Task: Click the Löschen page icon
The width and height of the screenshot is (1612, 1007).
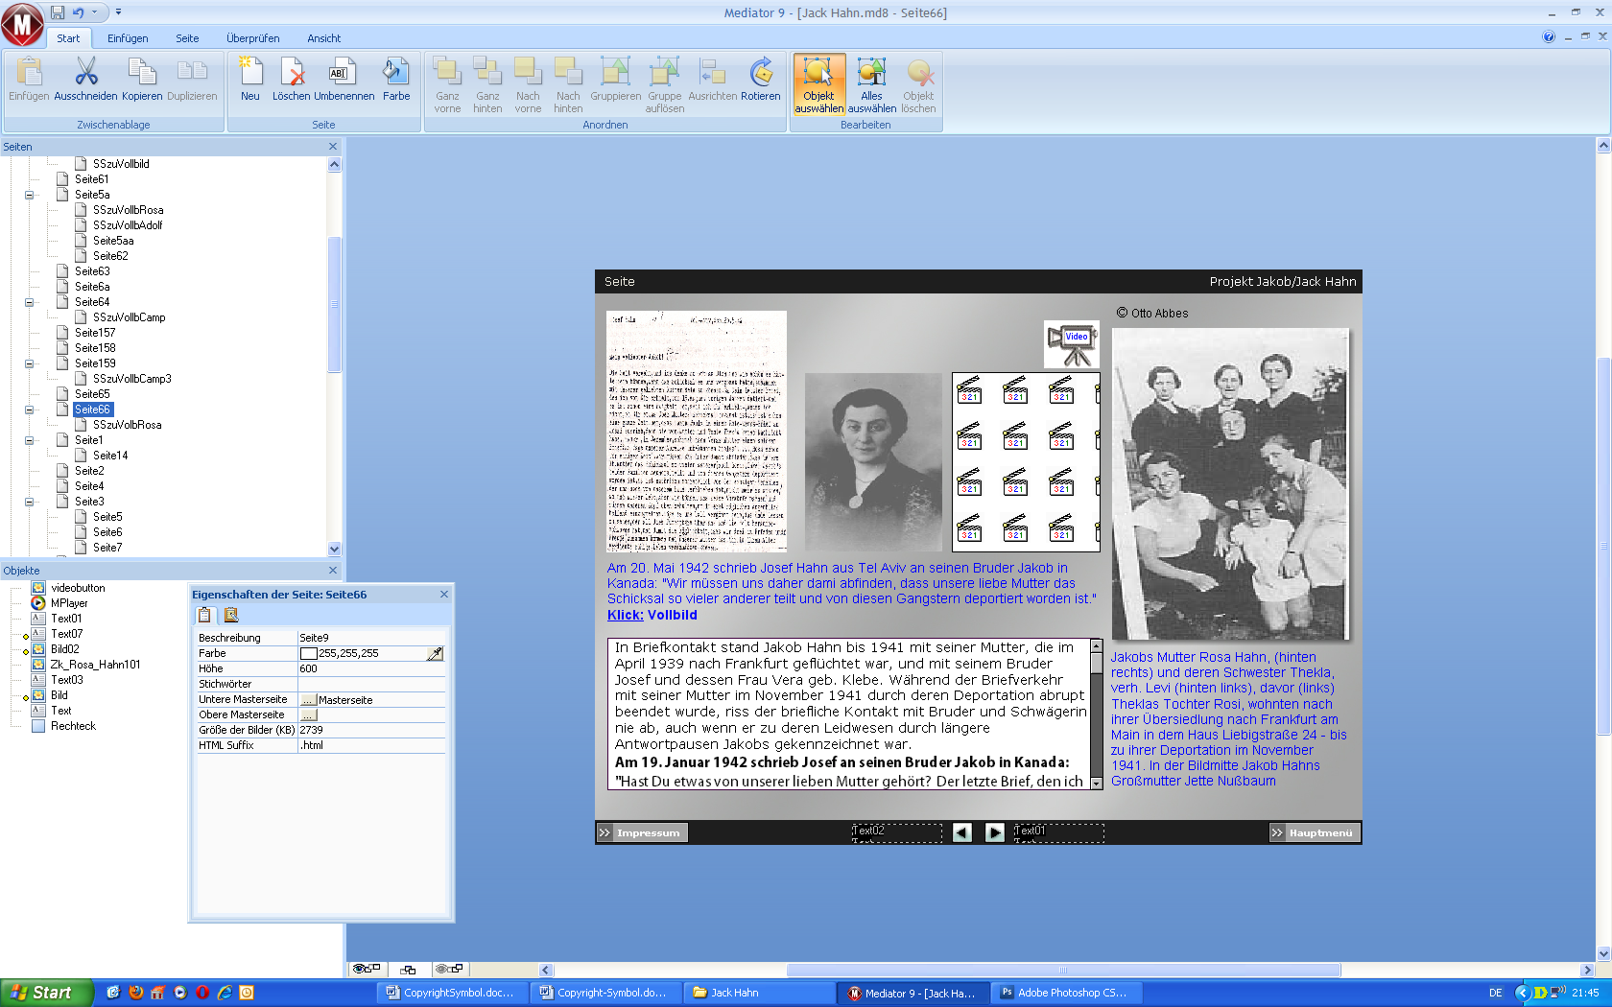Action: (292, 73)
